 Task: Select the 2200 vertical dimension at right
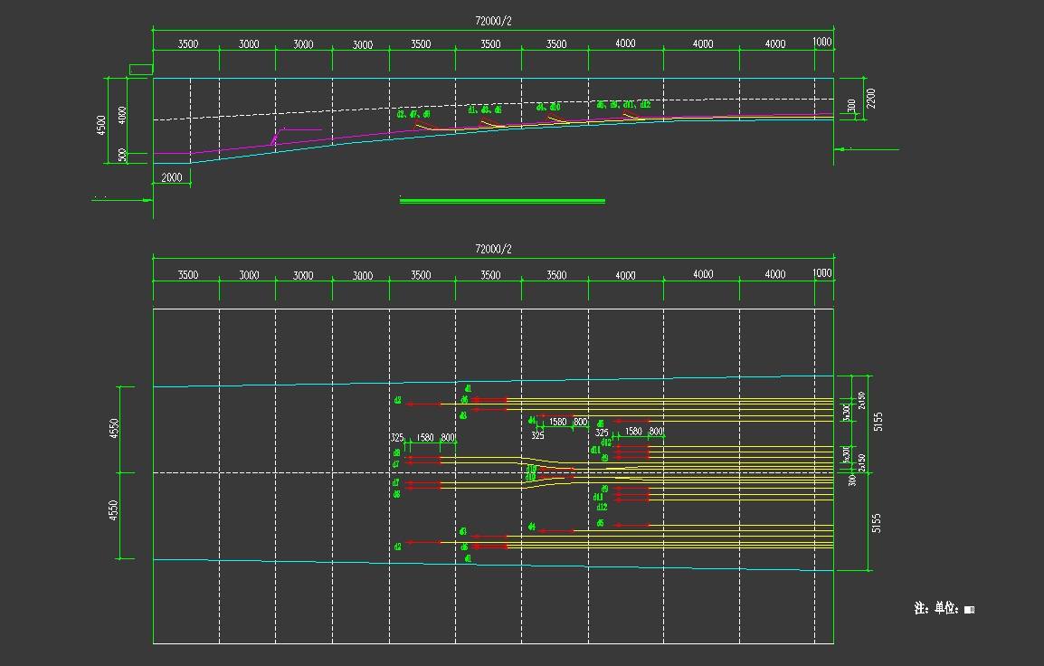click(x=871, y=98)
